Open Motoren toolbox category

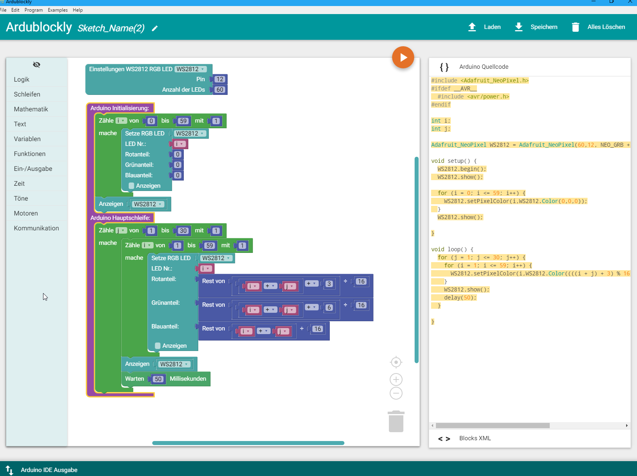pyautogui.click(x=37, y=213)
